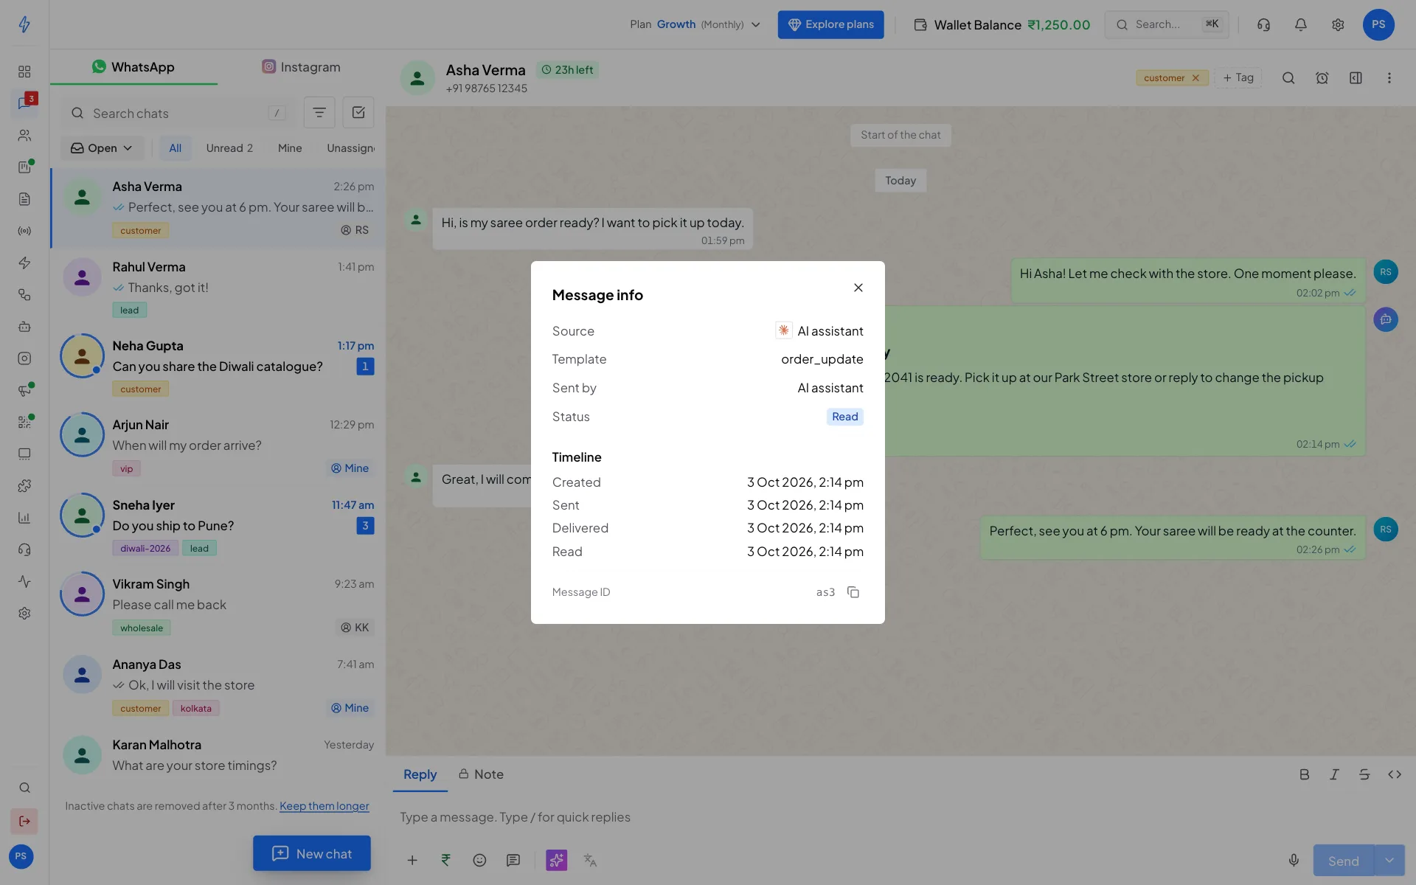The image size is (1416, 885).
Task: Use AI assist sparkle button
Action: [557, 860]
